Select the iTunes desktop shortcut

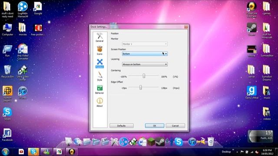click(23, 93)
